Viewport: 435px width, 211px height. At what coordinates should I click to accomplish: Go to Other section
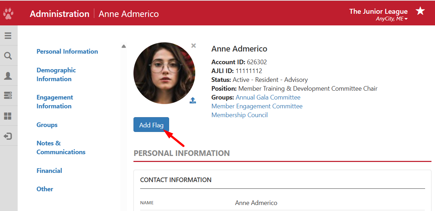pos(45,189)
